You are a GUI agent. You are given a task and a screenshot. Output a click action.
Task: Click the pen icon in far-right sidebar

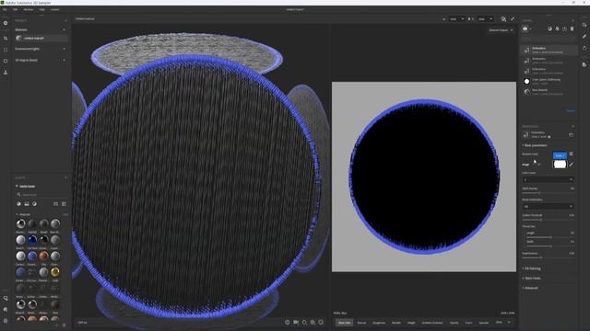[584, 36]
